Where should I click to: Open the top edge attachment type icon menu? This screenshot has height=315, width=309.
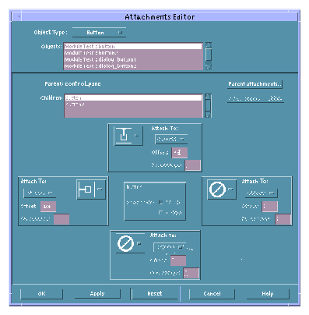128,136
